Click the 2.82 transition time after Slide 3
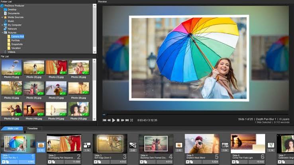The image size is (294, 165). click(133, 150)
